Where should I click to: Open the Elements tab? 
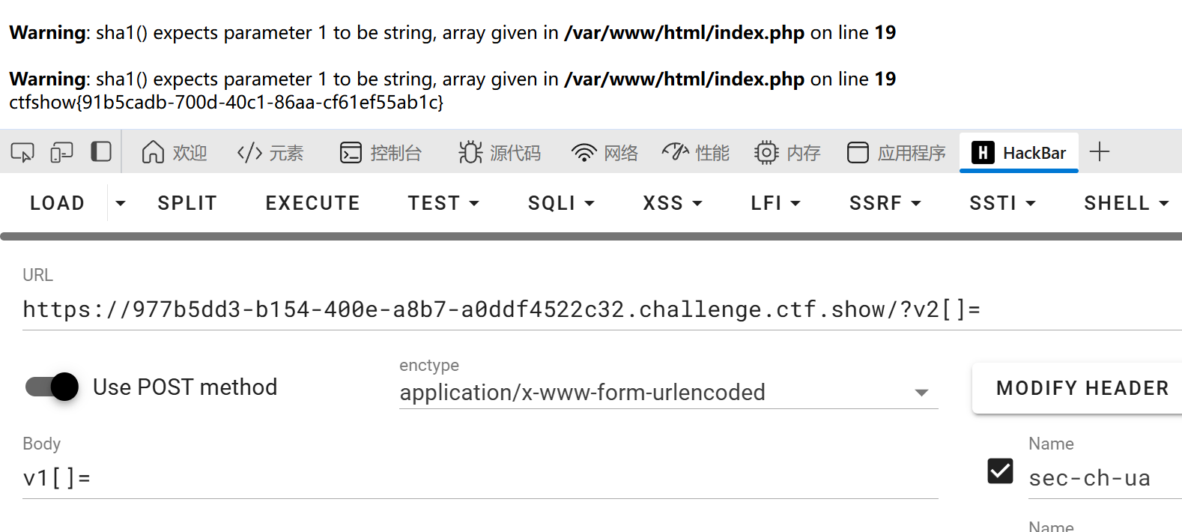(270, 153)
